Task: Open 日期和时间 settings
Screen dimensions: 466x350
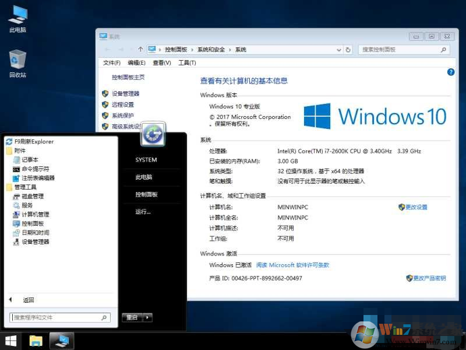Action: coord(33,232)
